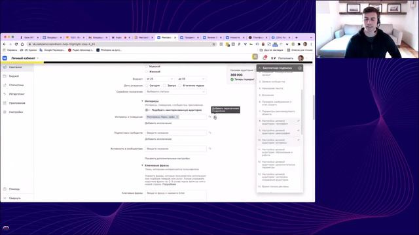Image resolution: width=419 pixels, height=235 pixels.
Task: Click the yellow icon in VK header
Action: [x=255, y=57]
